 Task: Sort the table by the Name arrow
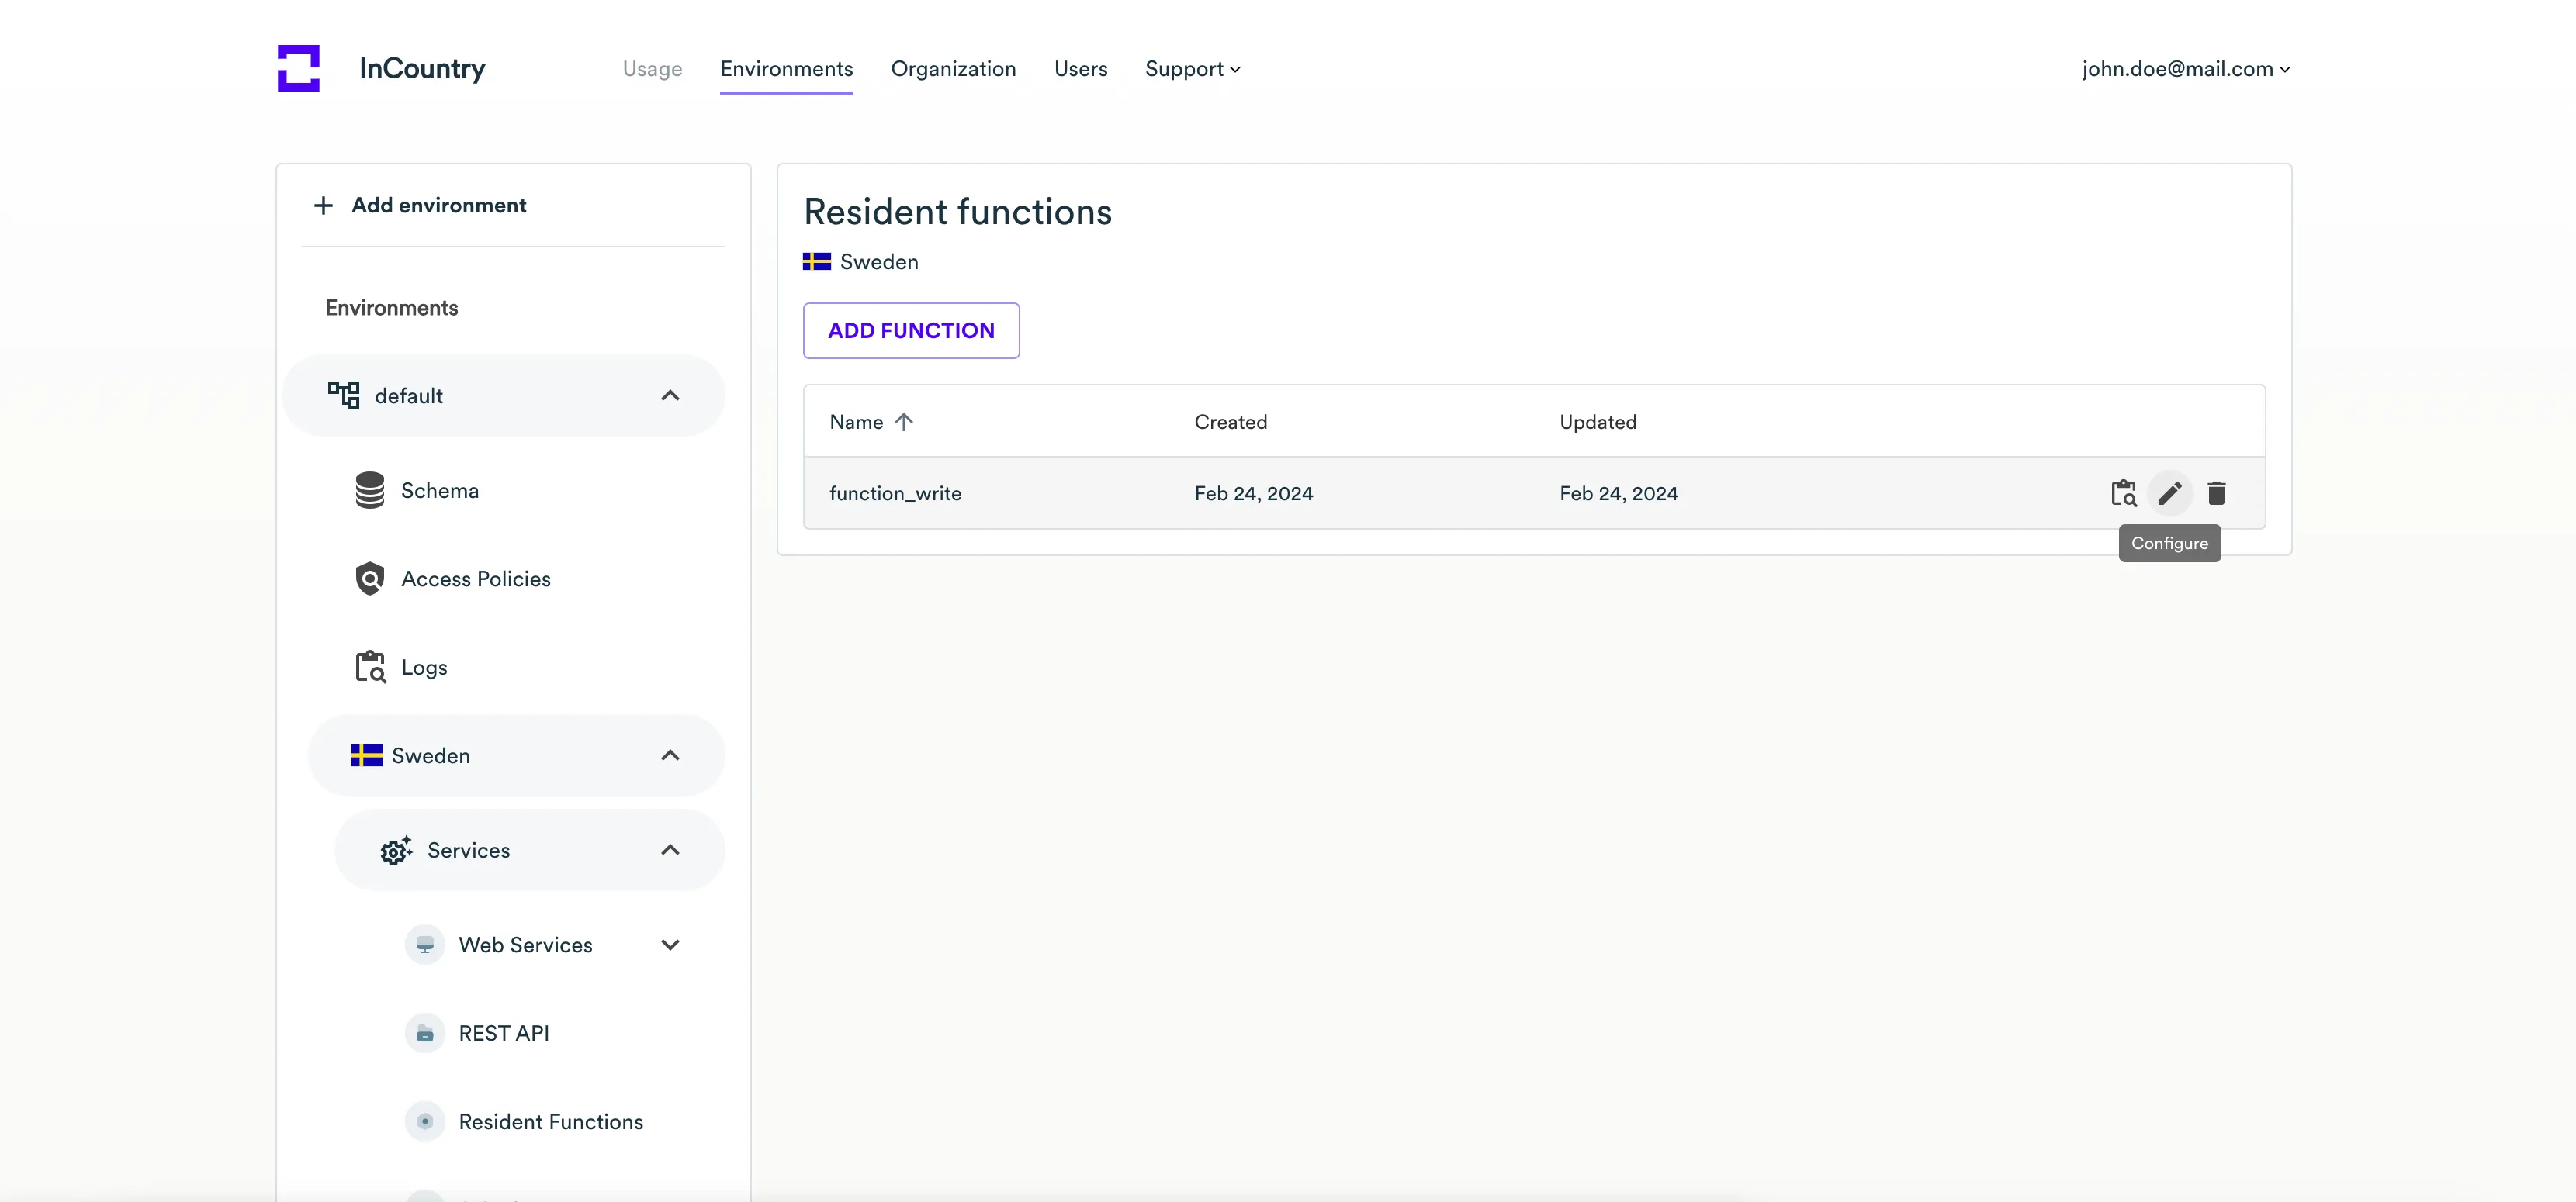904,422
